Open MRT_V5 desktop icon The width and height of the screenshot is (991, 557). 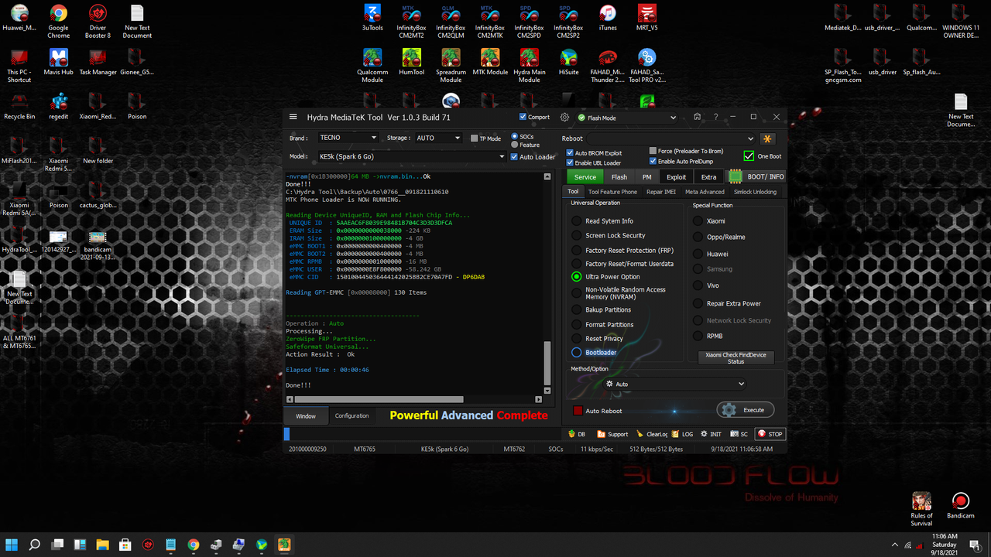[646, 18]
